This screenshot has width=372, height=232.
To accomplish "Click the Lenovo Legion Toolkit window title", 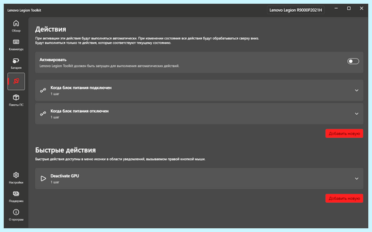I will tap(24, 10).
